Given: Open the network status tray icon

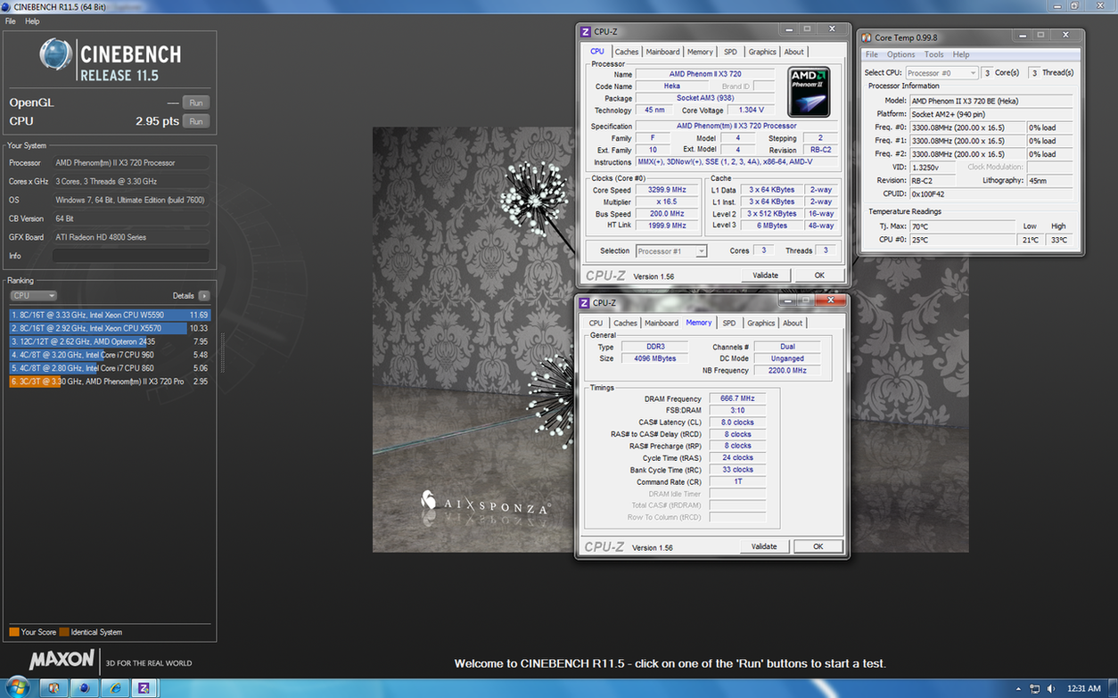Looking at the screenshot, I should pyautogui.click(x=1034, y=688).
